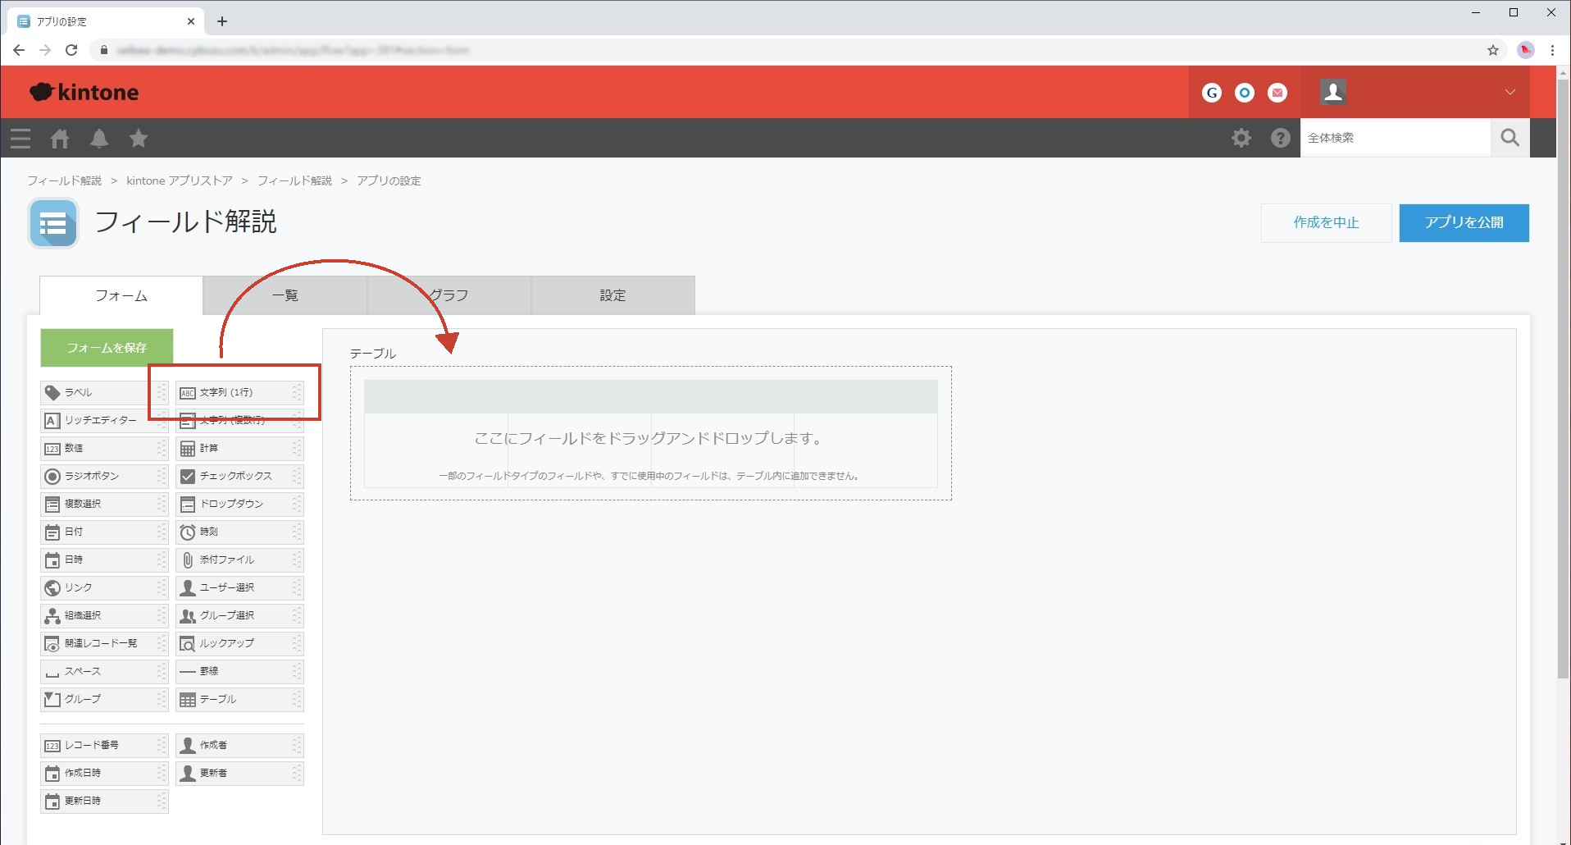Image resolution: width=1571 pixels, height=845 pixels.
Task: Click the 全体検索 search field
Action: (x=1395, y=138)
